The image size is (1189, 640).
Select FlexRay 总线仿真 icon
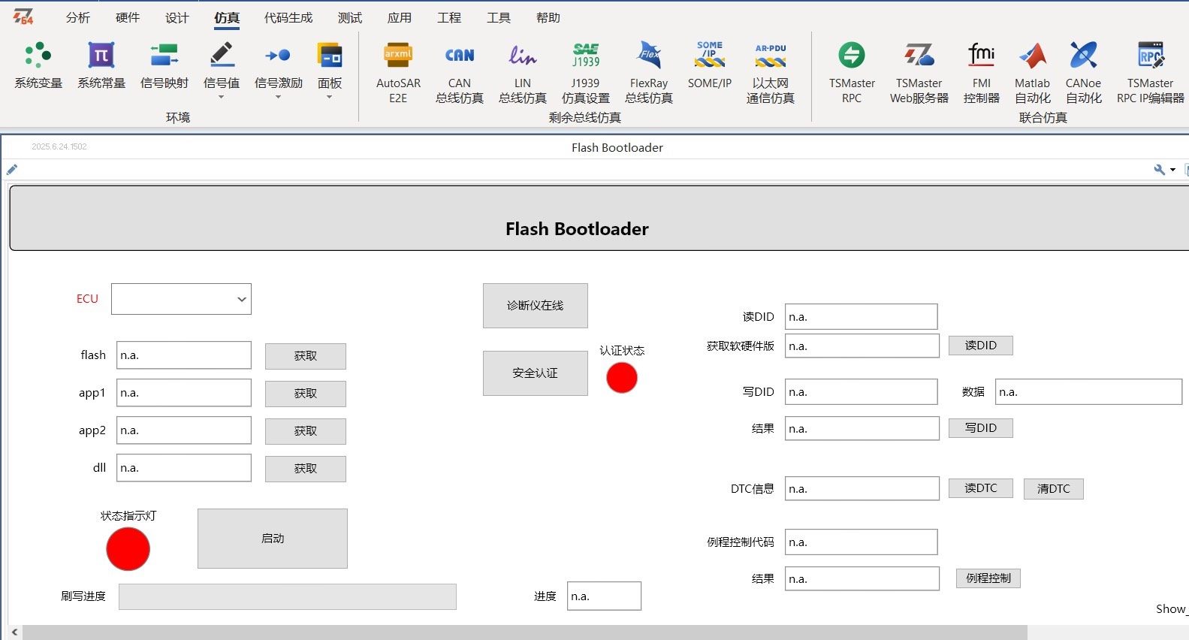point(648,56)
